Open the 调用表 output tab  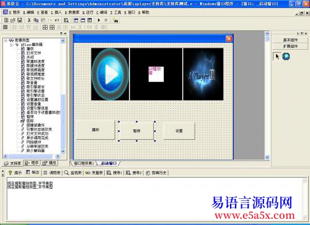coord(52,173)
